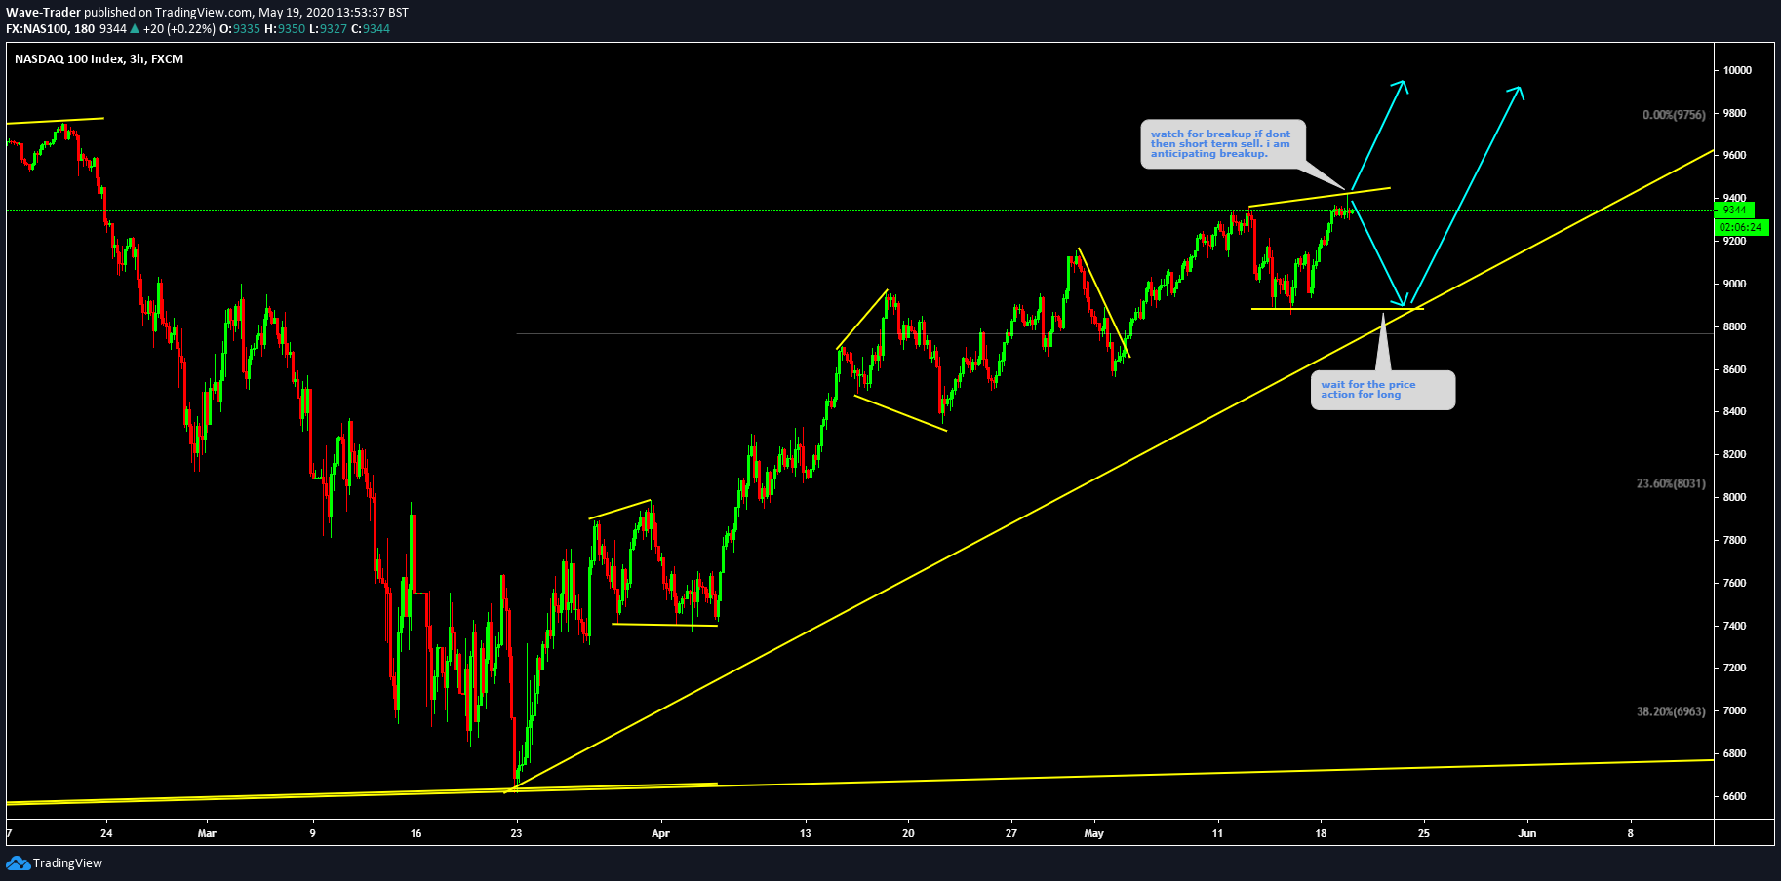Select the FX:NAS100, 180 symbol label
1781x881 pixels.
50,29
